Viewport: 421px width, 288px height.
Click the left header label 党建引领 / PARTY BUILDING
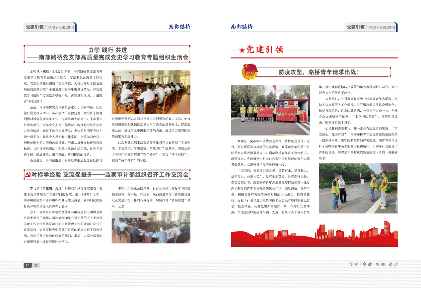click(x=50, y=27)
